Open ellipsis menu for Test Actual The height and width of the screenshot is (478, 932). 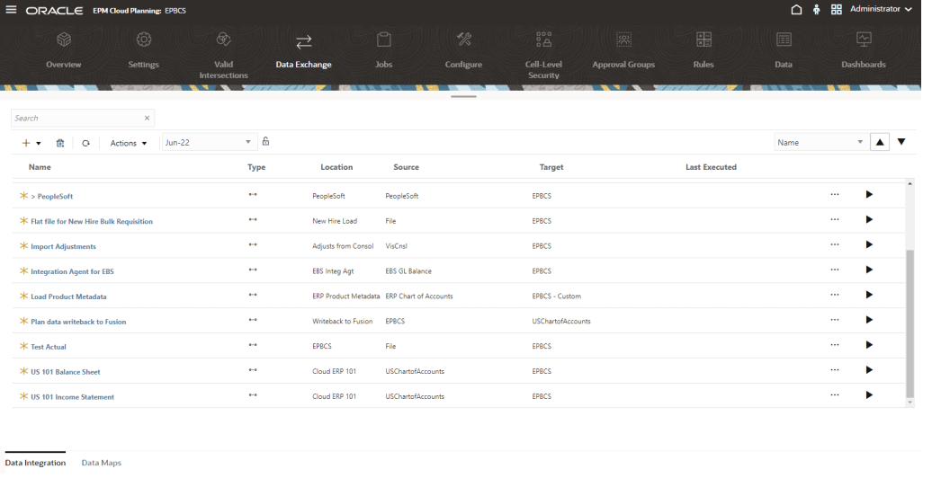[x=835, y=345]
